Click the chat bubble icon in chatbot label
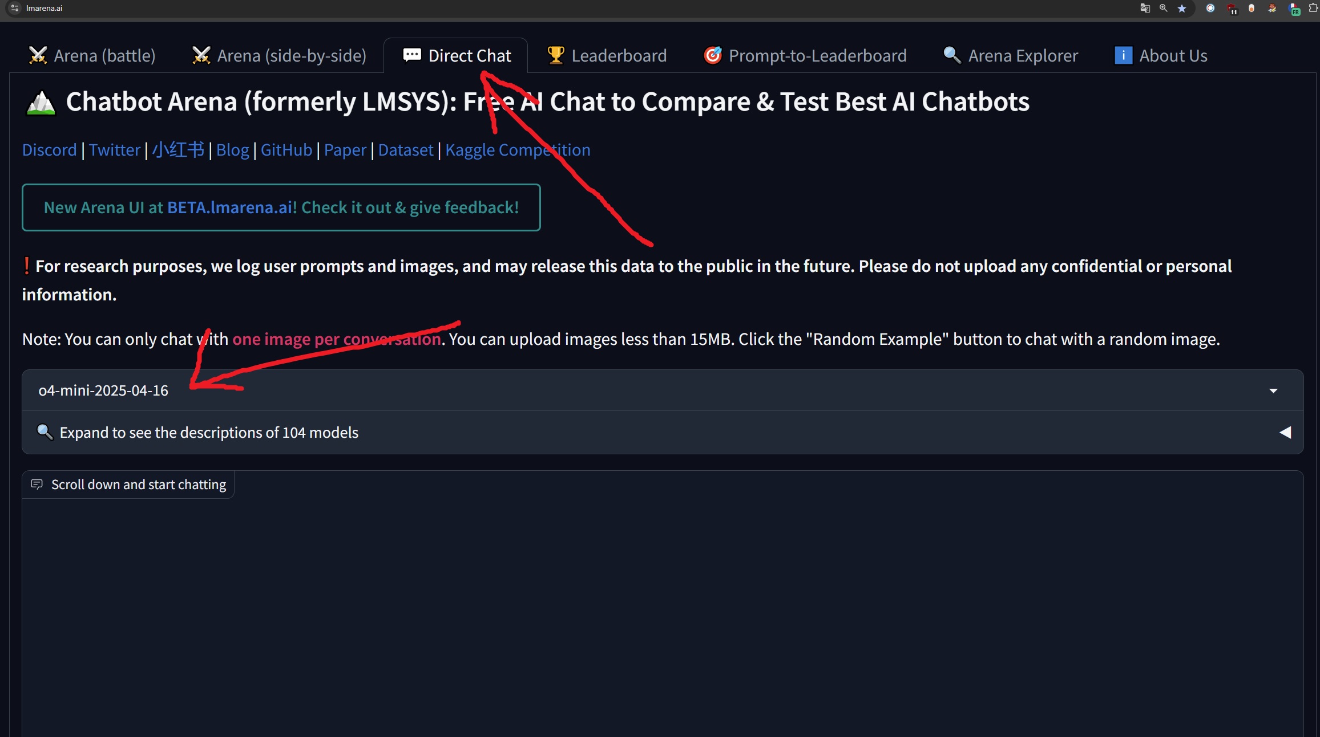Screen dimensions: 1320x737 [x=37, y=484]
